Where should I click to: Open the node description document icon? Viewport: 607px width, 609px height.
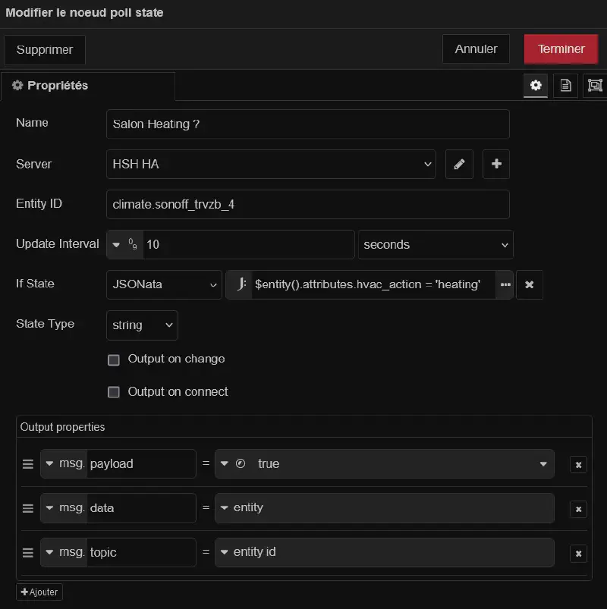[565, 86]
